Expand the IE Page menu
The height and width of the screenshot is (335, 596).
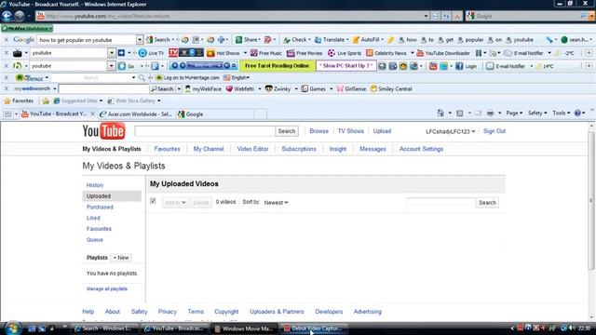[514, 113]
